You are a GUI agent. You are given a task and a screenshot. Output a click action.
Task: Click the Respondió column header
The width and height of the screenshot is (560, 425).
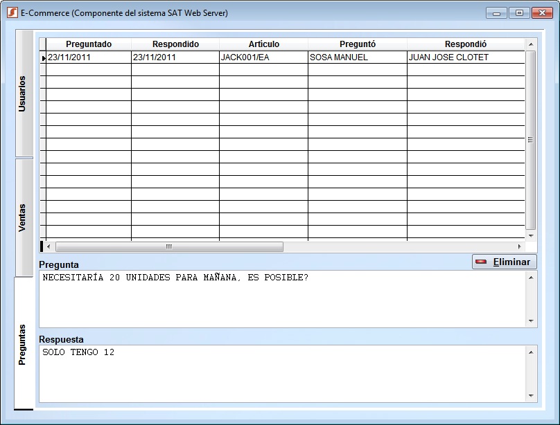[x=465, y=44]
